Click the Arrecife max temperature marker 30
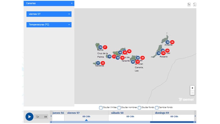 tap(172, 42)
